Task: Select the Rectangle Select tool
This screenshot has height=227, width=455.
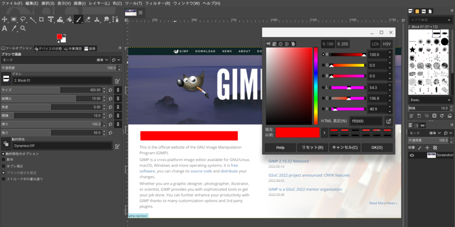Action: pyautogui.click(x=14, y=20)
